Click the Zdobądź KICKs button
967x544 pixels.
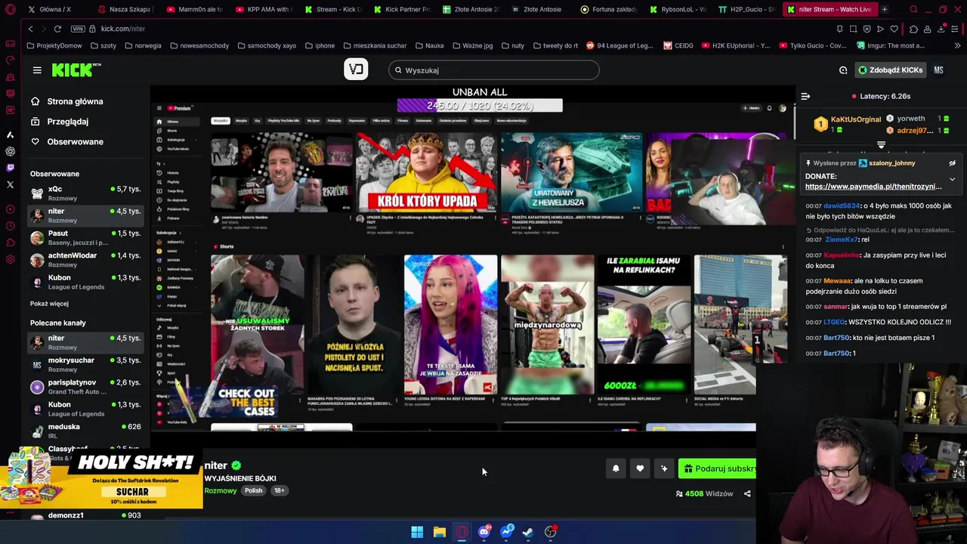click(890, 70)
